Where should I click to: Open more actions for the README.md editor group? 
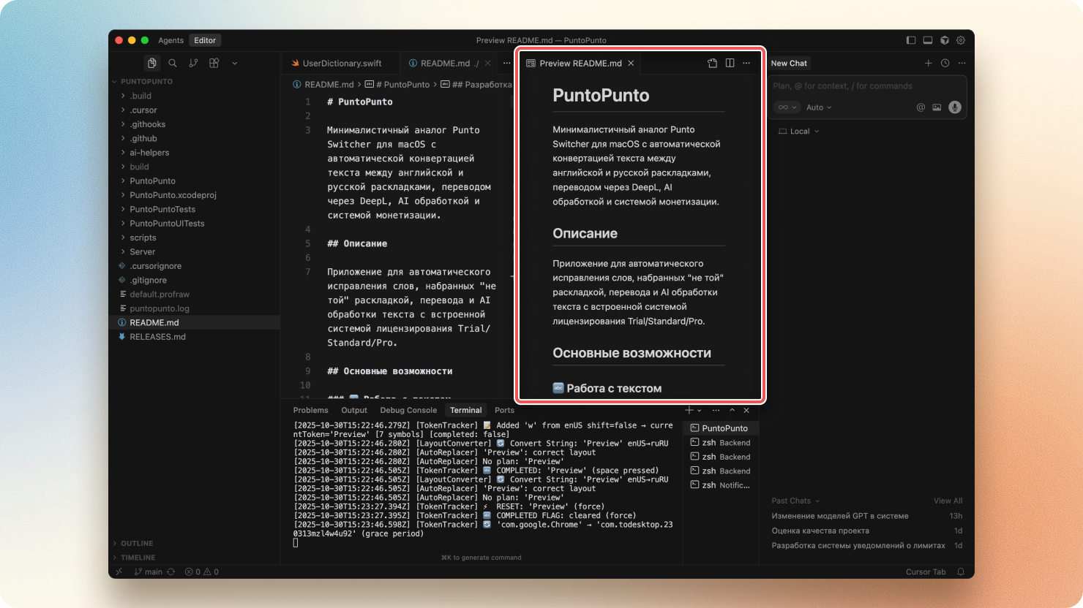pos(506,64)
